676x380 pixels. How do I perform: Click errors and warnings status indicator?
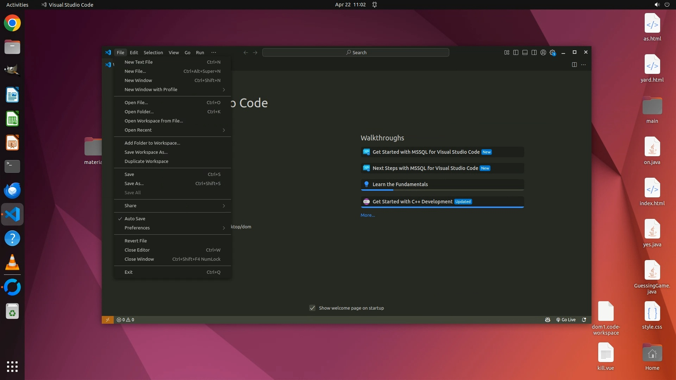125,320
